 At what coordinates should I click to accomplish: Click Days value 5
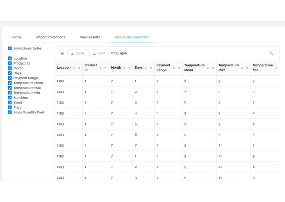point(136,124)
